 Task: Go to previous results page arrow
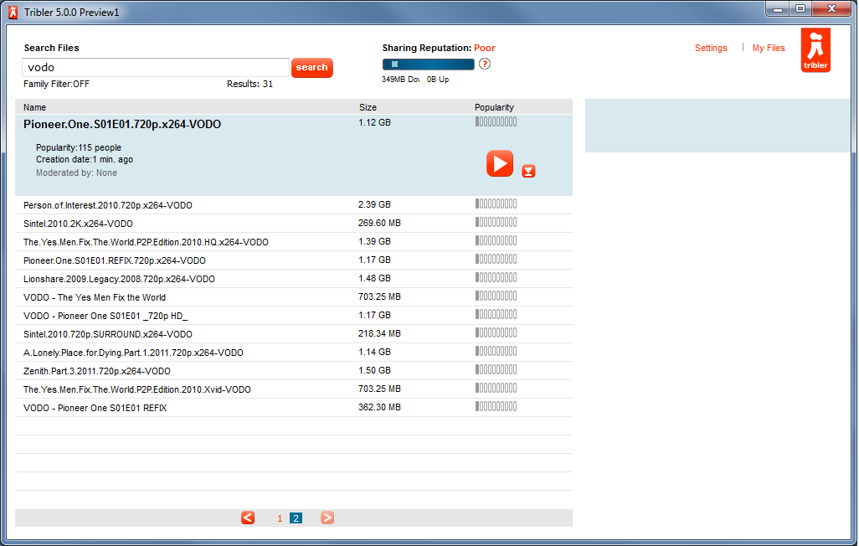(248, 518)
